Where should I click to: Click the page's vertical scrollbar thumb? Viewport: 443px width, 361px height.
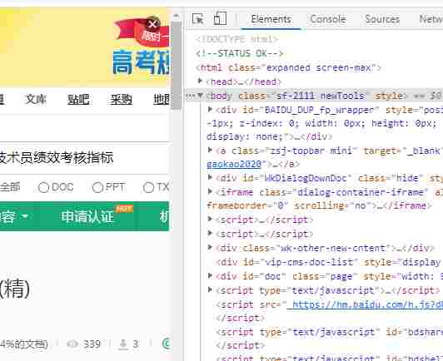click(177, 66)
